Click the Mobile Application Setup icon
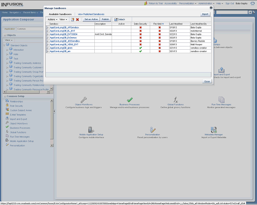Image resolution: width=257 pixels, height=205 pixels. [91, 129]
